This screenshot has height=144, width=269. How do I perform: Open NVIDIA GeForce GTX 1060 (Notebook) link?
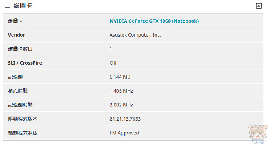click(x=154, y=21)
